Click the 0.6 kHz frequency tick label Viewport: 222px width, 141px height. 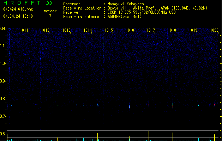point(3,134)
